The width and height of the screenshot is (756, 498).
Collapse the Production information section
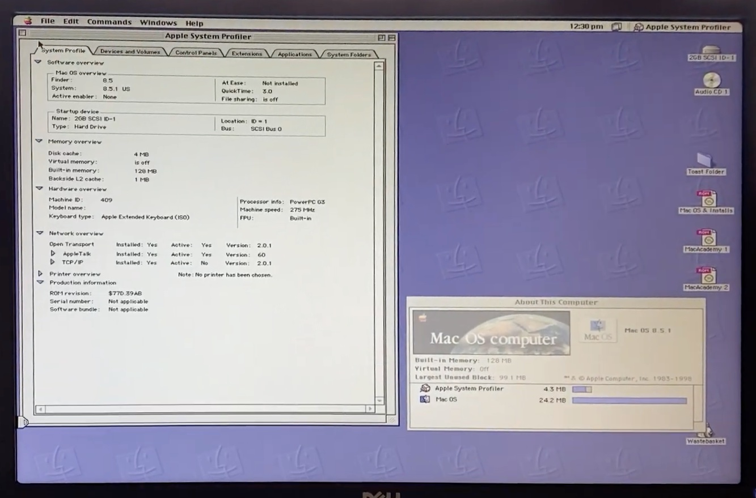point(40,282)
